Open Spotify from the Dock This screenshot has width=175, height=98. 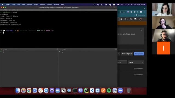click(x=109, y=91)
